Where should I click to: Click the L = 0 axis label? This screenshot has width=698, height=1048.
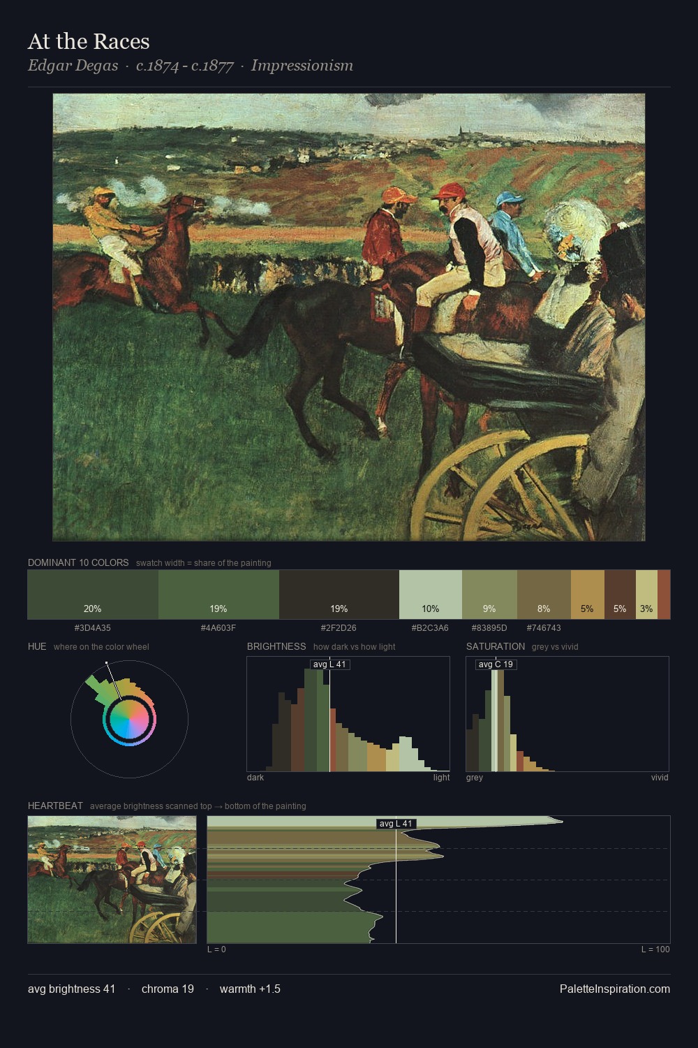tap(216, 949)
